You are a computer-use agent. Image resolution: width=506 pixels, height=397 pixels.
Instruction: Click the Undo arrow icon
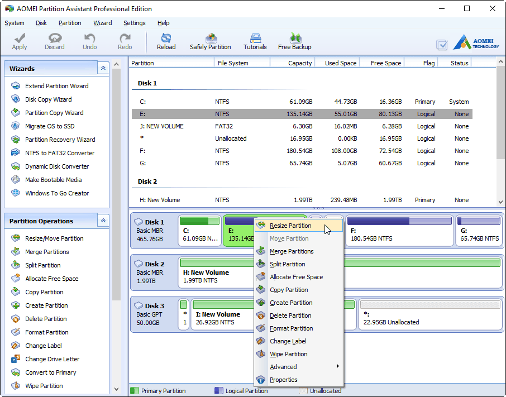coord(89,38)
